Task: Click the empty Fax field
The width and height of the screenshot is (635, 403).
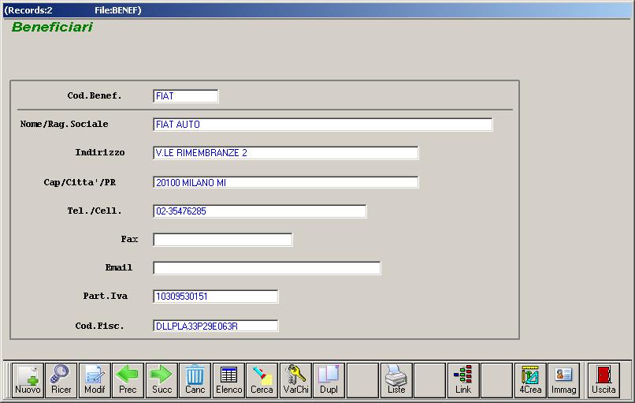Action: pos(223,240)
